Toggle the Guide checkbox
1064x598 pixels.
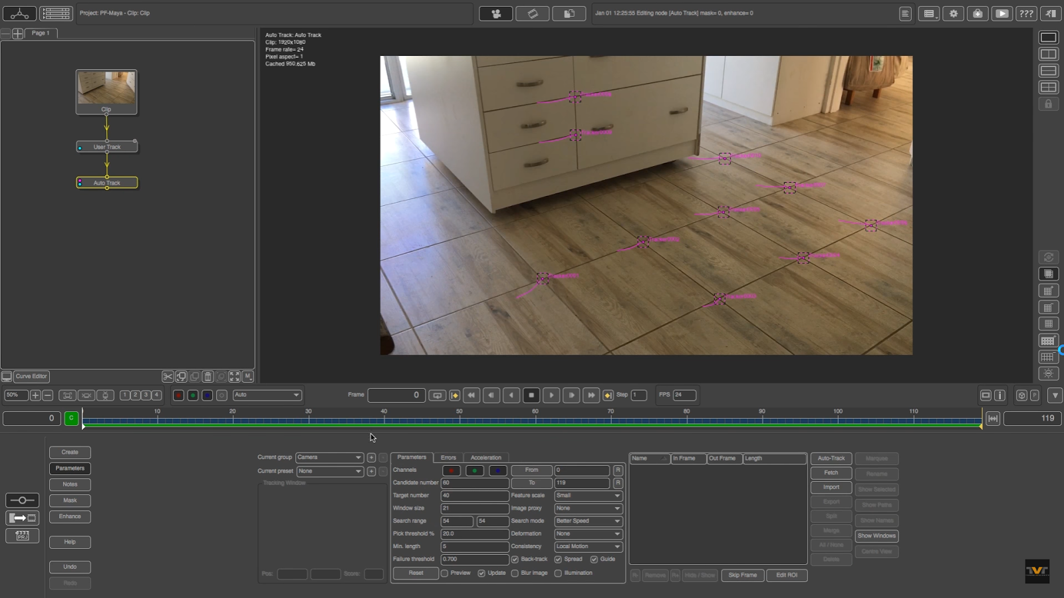(x=594, y=559)
